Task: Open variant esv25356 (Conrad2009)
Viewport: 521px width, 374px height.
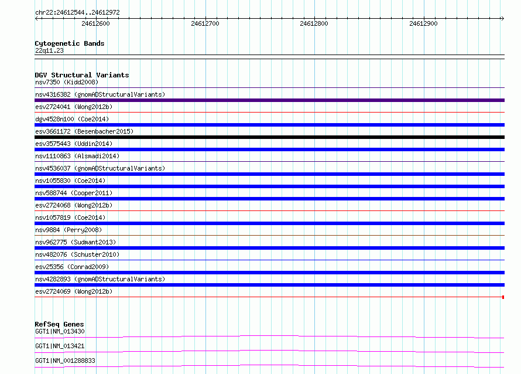Action: point(72,267)
